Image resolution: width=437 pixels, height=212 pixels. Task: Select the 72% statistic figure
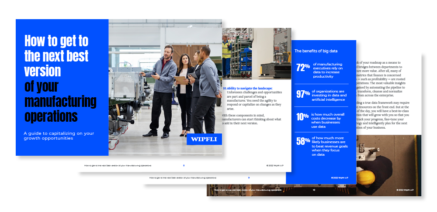(303, 67)
